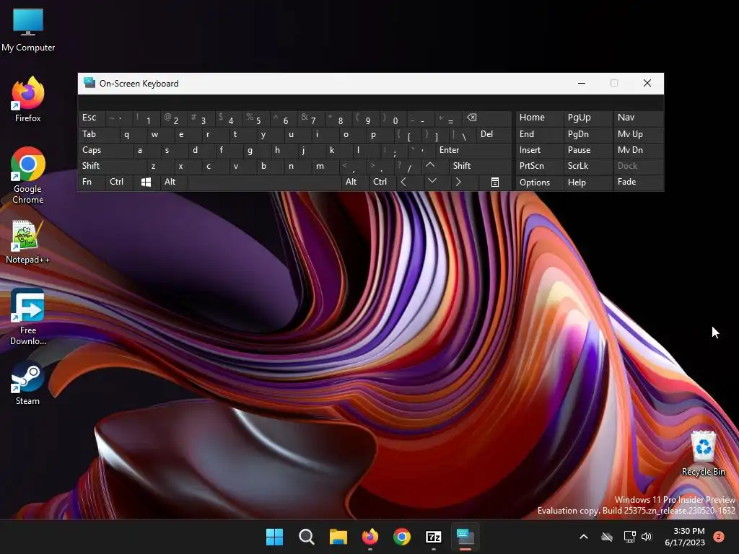Toggle the ScrLk key
The height and width of the screenshot is (554, 739).
pos(587,166)
